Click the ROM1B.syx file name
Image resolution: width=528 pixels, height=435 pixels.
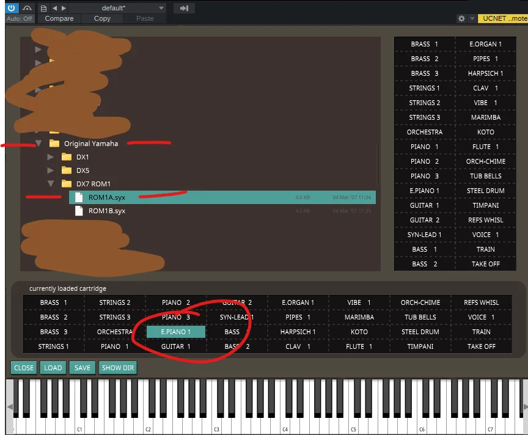click(107, 211)
